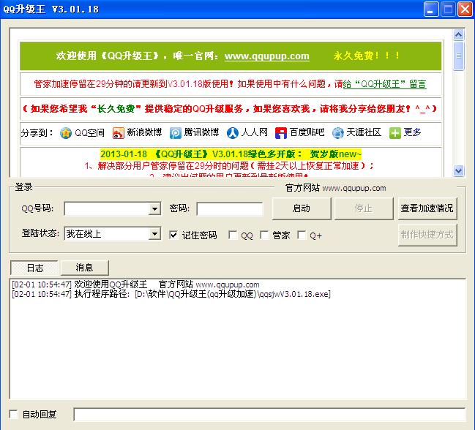Click the log line 欢迎使用QQ升级王

(135, 284)
